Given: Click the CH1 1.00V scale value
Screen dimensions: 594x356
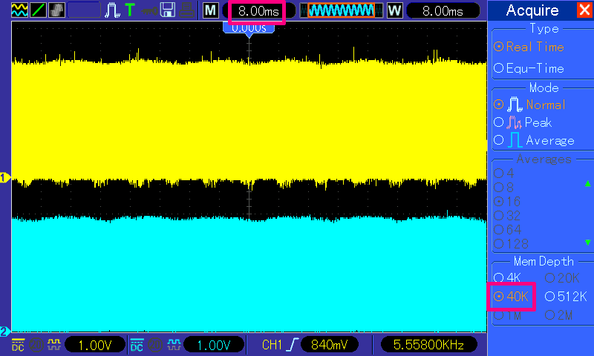Looking at the screenshot, I should point(95,345).
